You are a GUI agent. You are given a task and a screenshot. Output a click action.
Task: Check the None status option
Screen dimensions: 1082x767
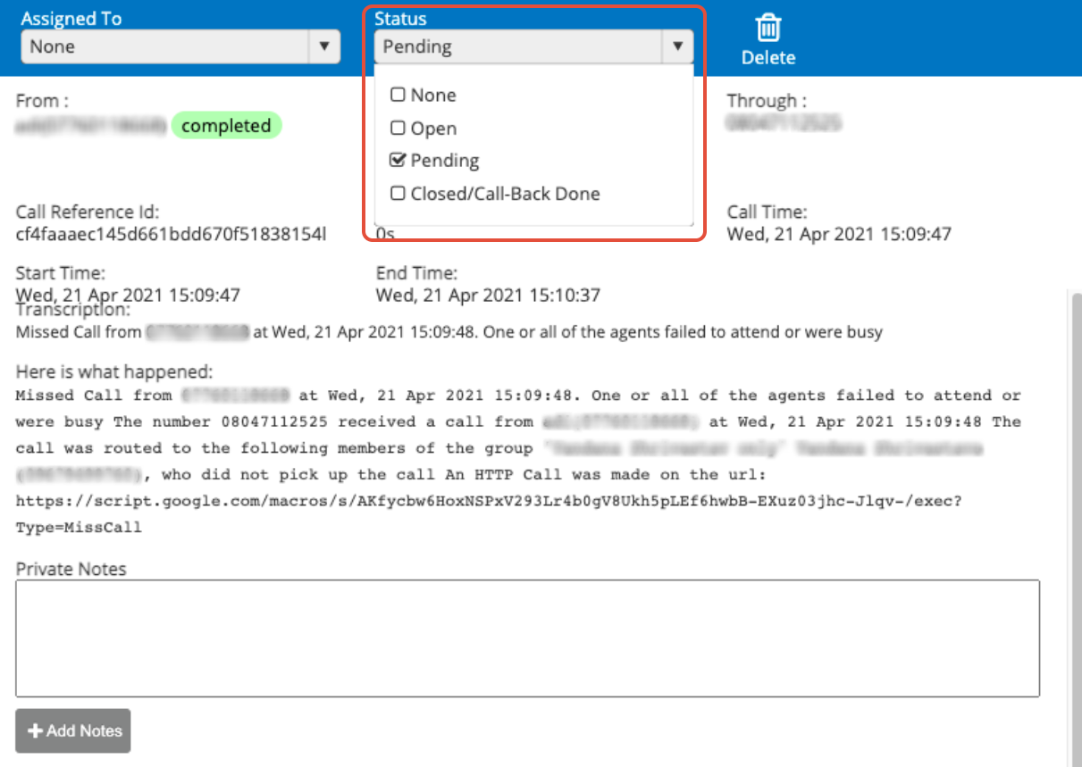(398, 95)
